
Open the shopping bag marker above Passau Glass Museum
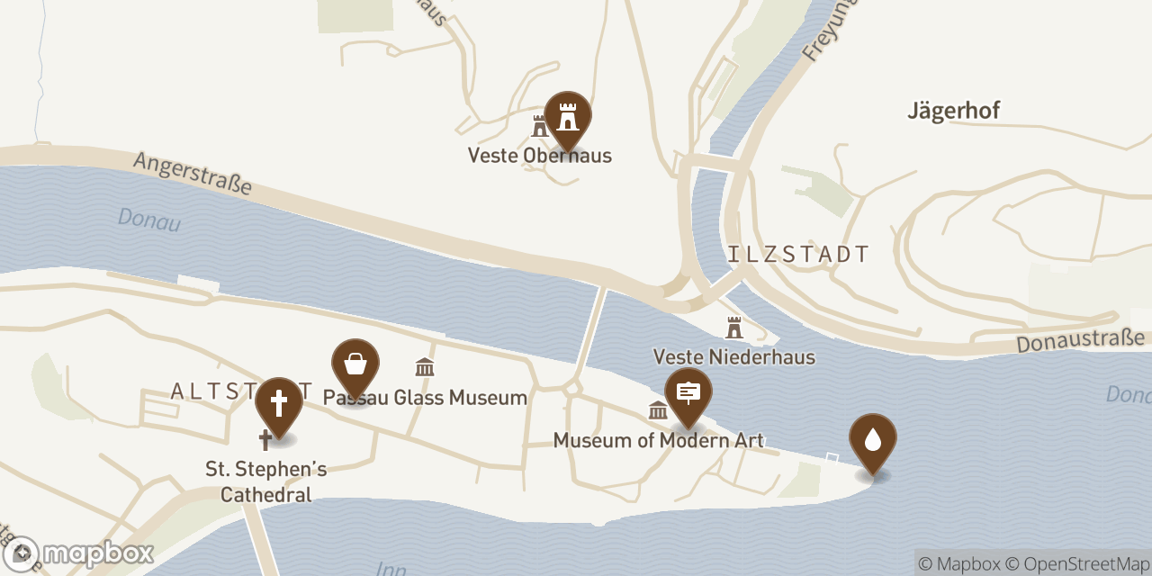[355, 363]
